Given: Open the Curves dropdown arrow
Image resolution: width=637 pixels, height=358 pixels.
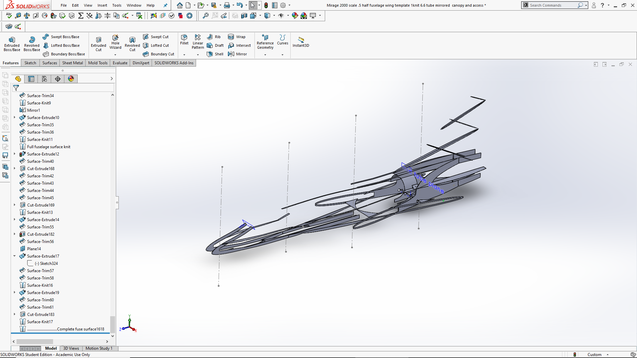Looking at the screenshot, I should coord(283,55).
